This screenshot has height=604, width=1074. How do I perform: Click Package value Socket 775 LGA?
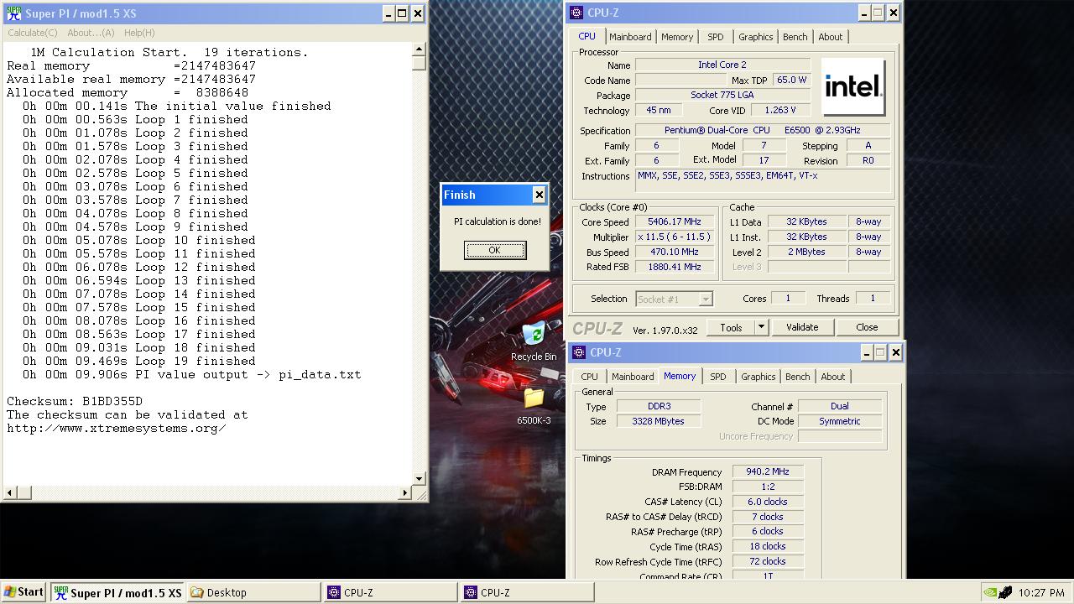pos(722,95)
